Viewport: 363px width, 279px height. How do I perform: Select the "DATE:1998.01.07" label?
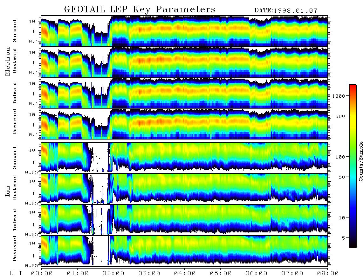click(x=286, y=11)
